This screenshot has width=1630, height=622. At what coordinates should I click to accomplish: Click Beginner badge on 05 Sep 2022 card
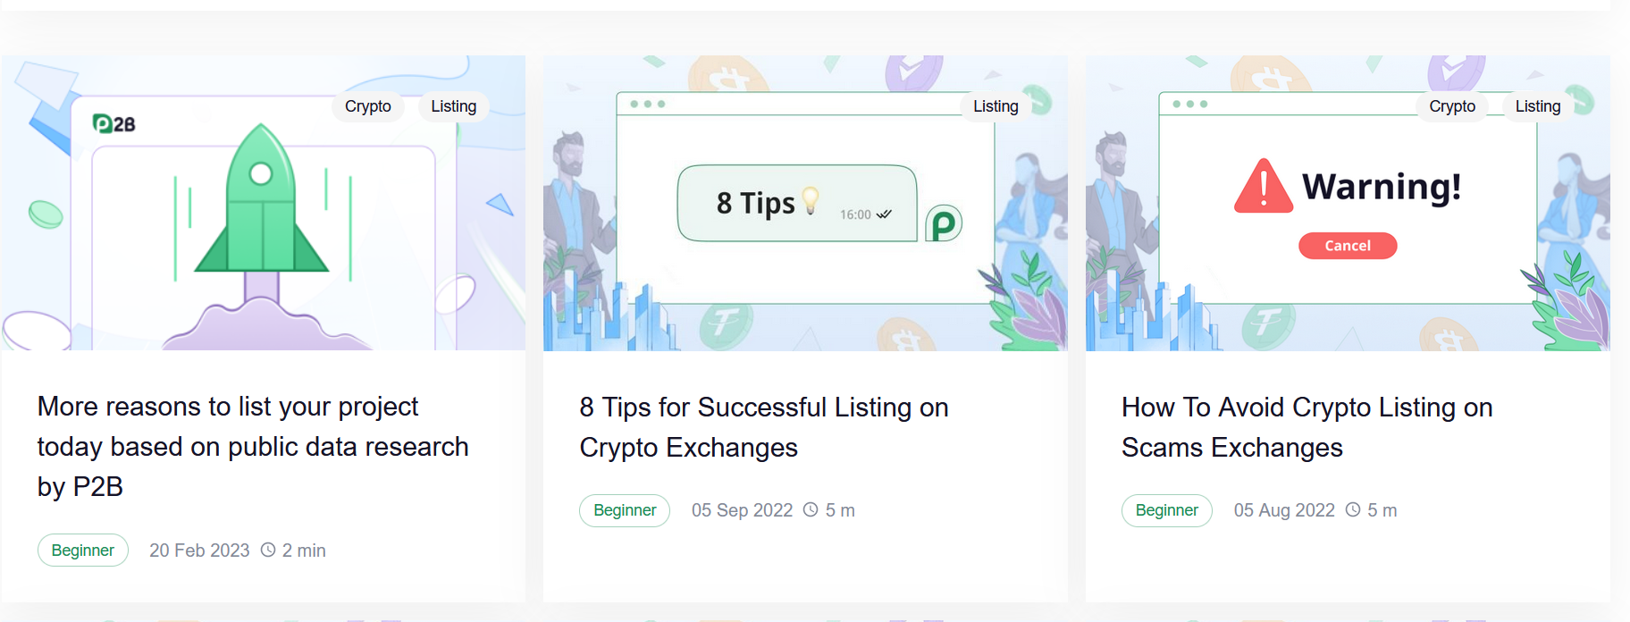pyautogui.click(x=625, y=510)
